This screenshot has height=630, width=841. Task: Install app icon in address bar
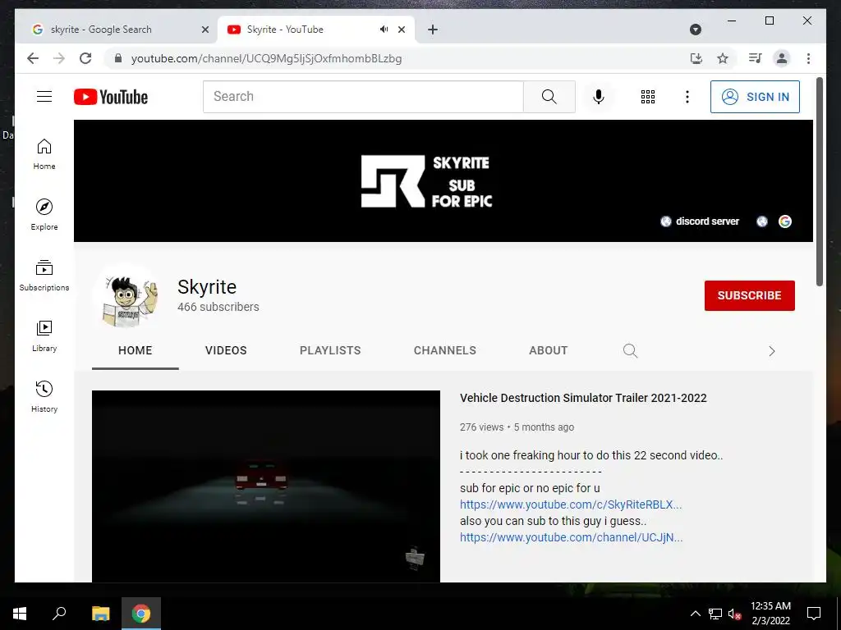pos(696,58)
